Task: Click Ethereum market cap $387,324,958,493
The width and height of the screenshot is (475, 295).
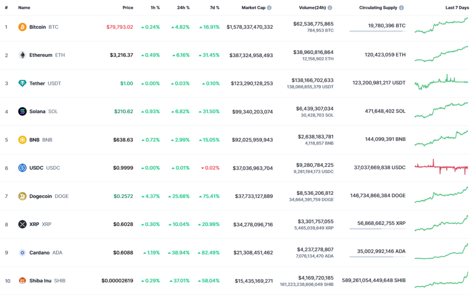Action: click(x=251, y=55)
